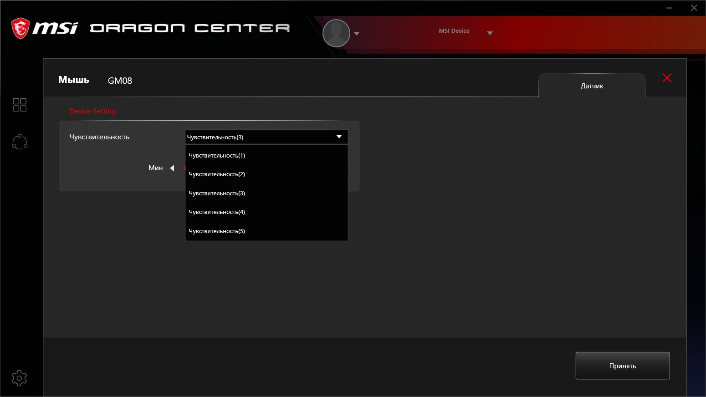Open the circular sync icon in sidebar
Viewport: 706px width, 397px height.
pos(20,142)
